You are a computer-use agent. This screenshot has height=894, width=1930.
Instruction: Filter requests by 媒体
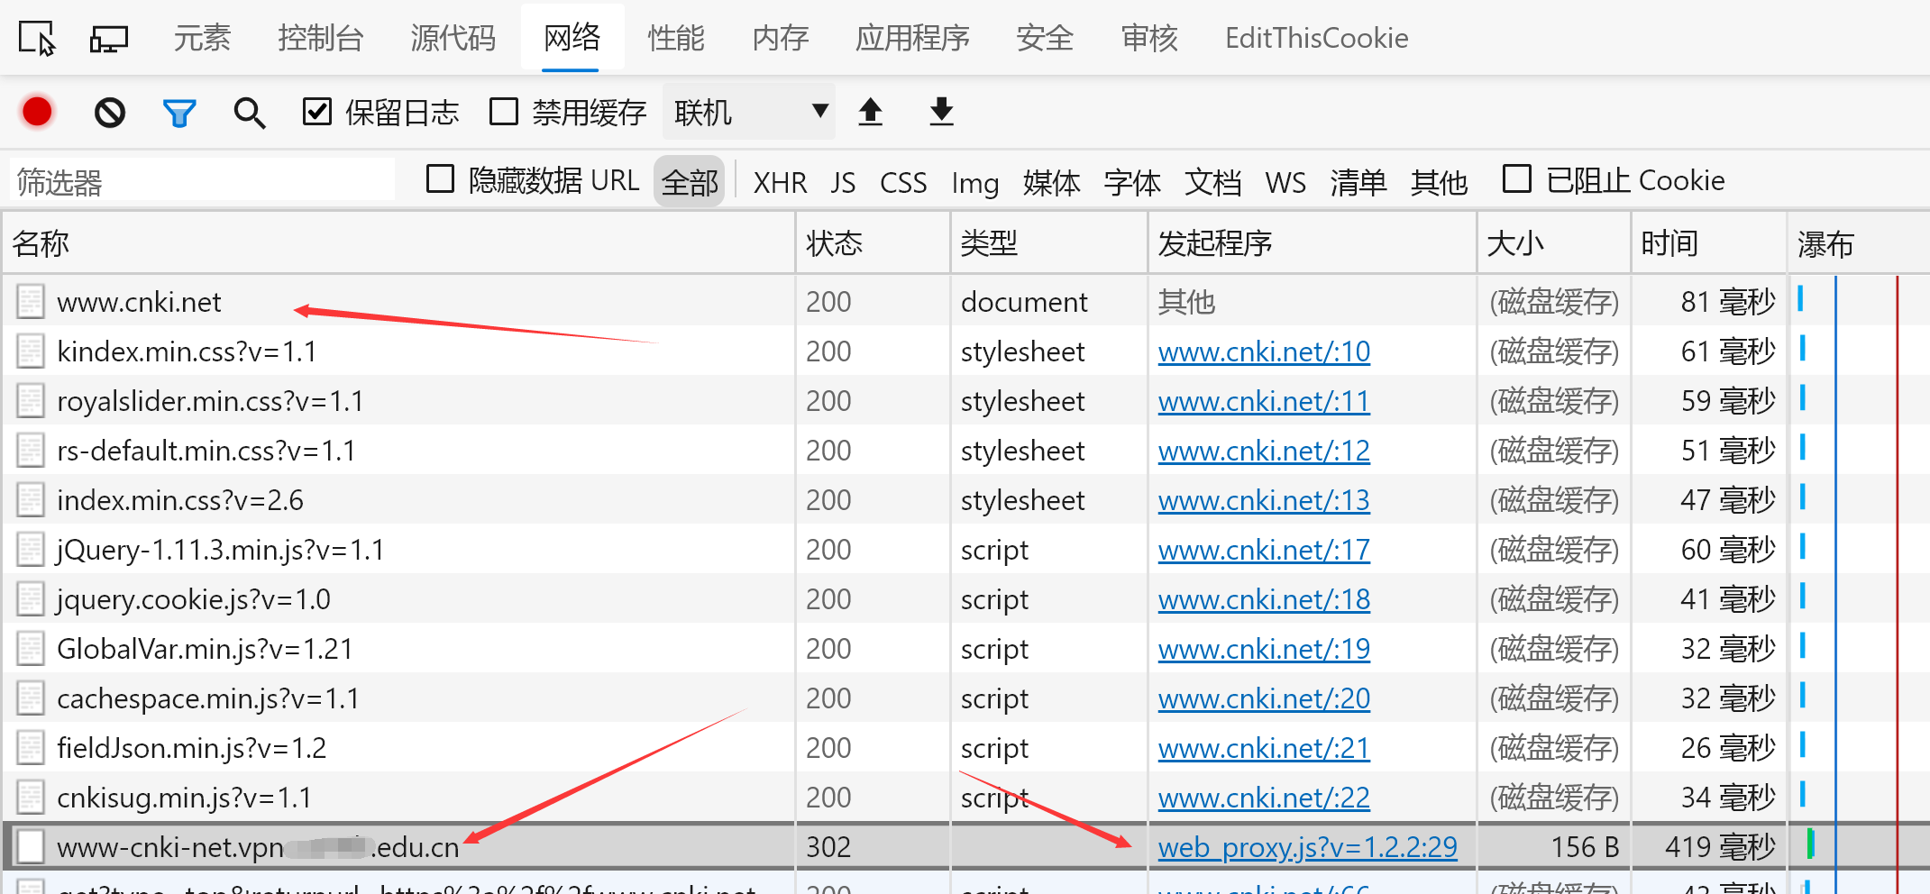(x=1052, y=182)
